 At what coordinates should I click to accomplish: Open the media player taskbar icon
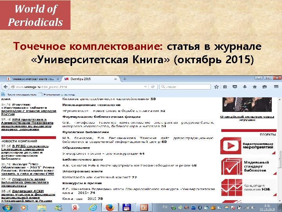24,208
